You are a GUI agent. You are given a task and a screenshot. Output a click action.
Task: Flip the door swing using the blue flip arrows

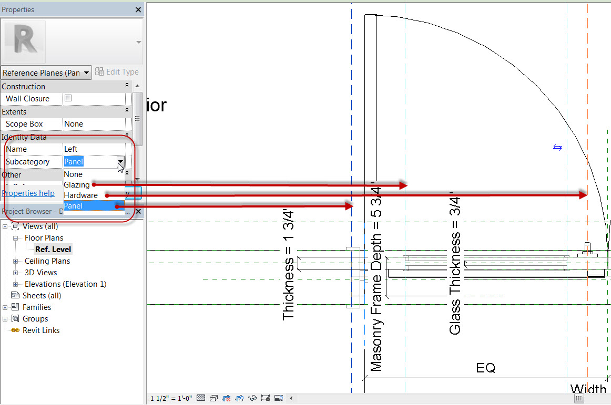(x=557, y=148)
